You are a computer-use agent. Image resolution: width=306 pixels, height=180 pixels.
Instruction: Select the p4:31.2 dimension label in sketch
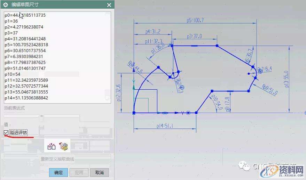[x=153, y=32]
